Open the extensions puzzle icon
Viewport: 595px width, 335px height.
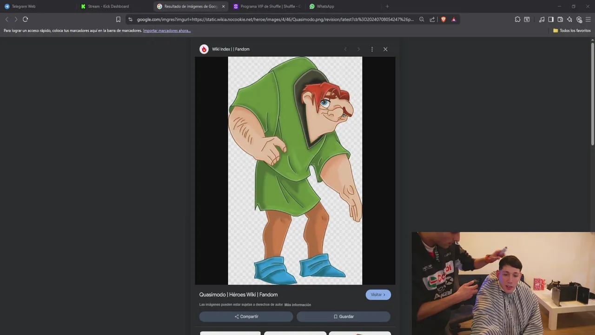coord(517,19)
